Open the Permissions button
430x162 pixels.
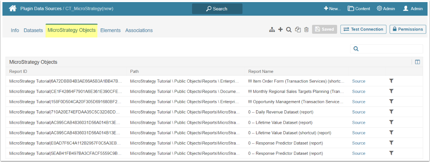[x=408, y=29]
